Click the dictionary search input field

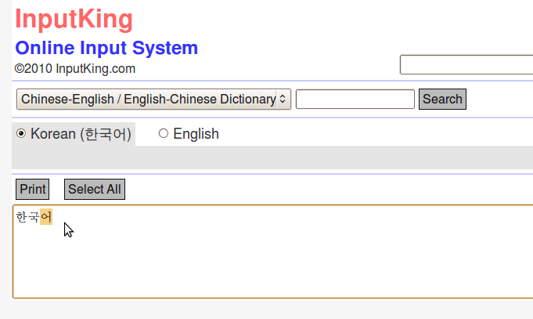[x=355, y=99]
